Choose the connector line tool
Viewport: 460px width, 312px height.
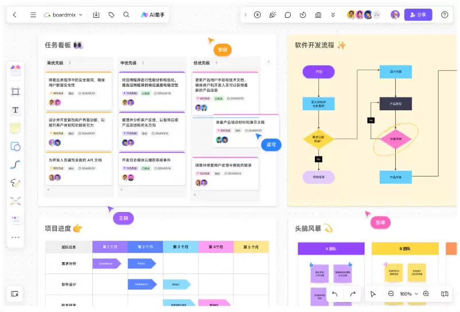click(15, 164)
